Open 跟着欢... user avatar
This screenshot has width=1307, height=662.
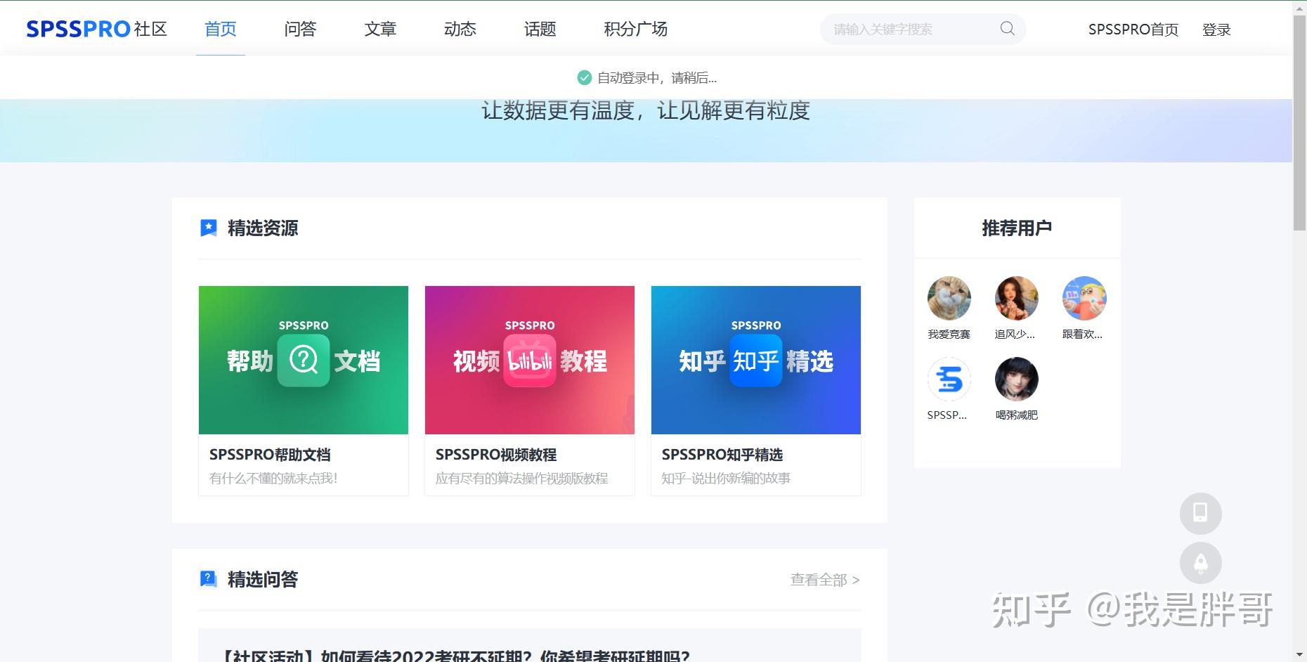pos(1084,298)
